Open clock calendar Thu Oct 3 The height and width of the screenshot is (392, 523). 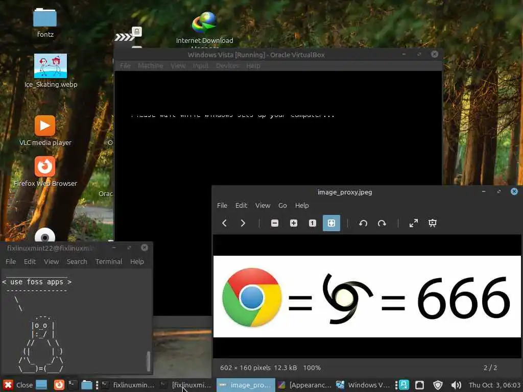pyautogui.click(x=494, y=385)
